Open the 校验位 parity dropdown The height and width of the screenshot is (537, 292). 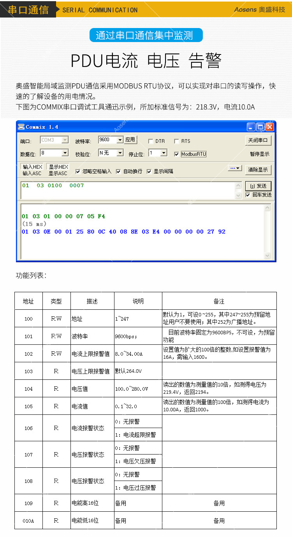[120, 153]
